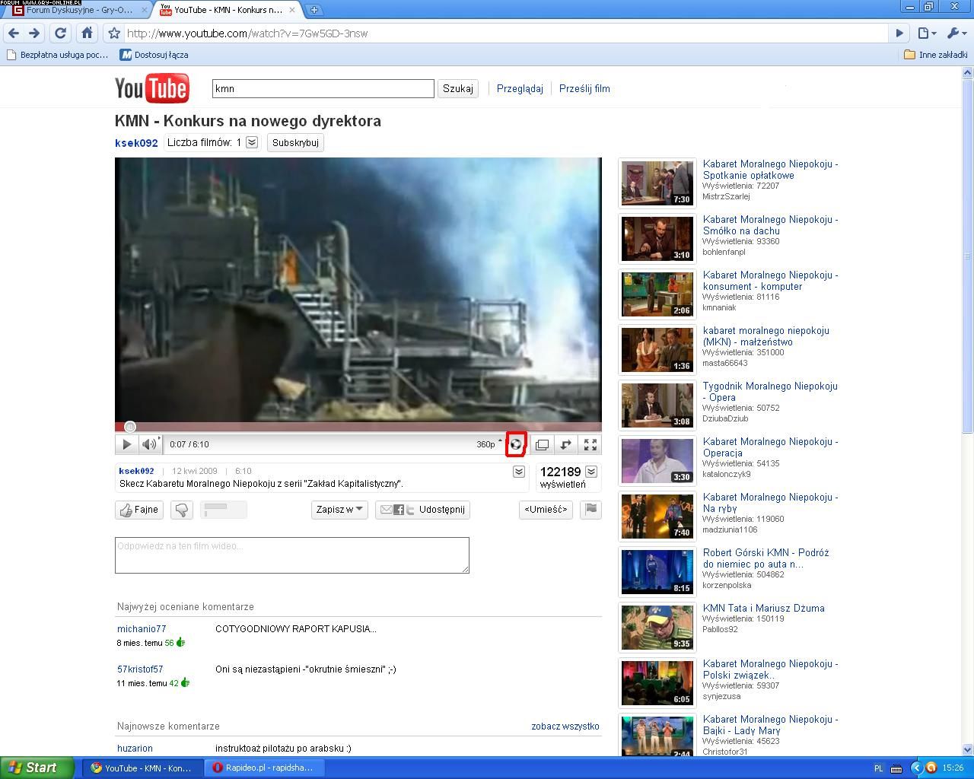Viewport: 974px width, 779px height.
Task: Open Na ryby video thumbnail
Action: coord(657,517)
